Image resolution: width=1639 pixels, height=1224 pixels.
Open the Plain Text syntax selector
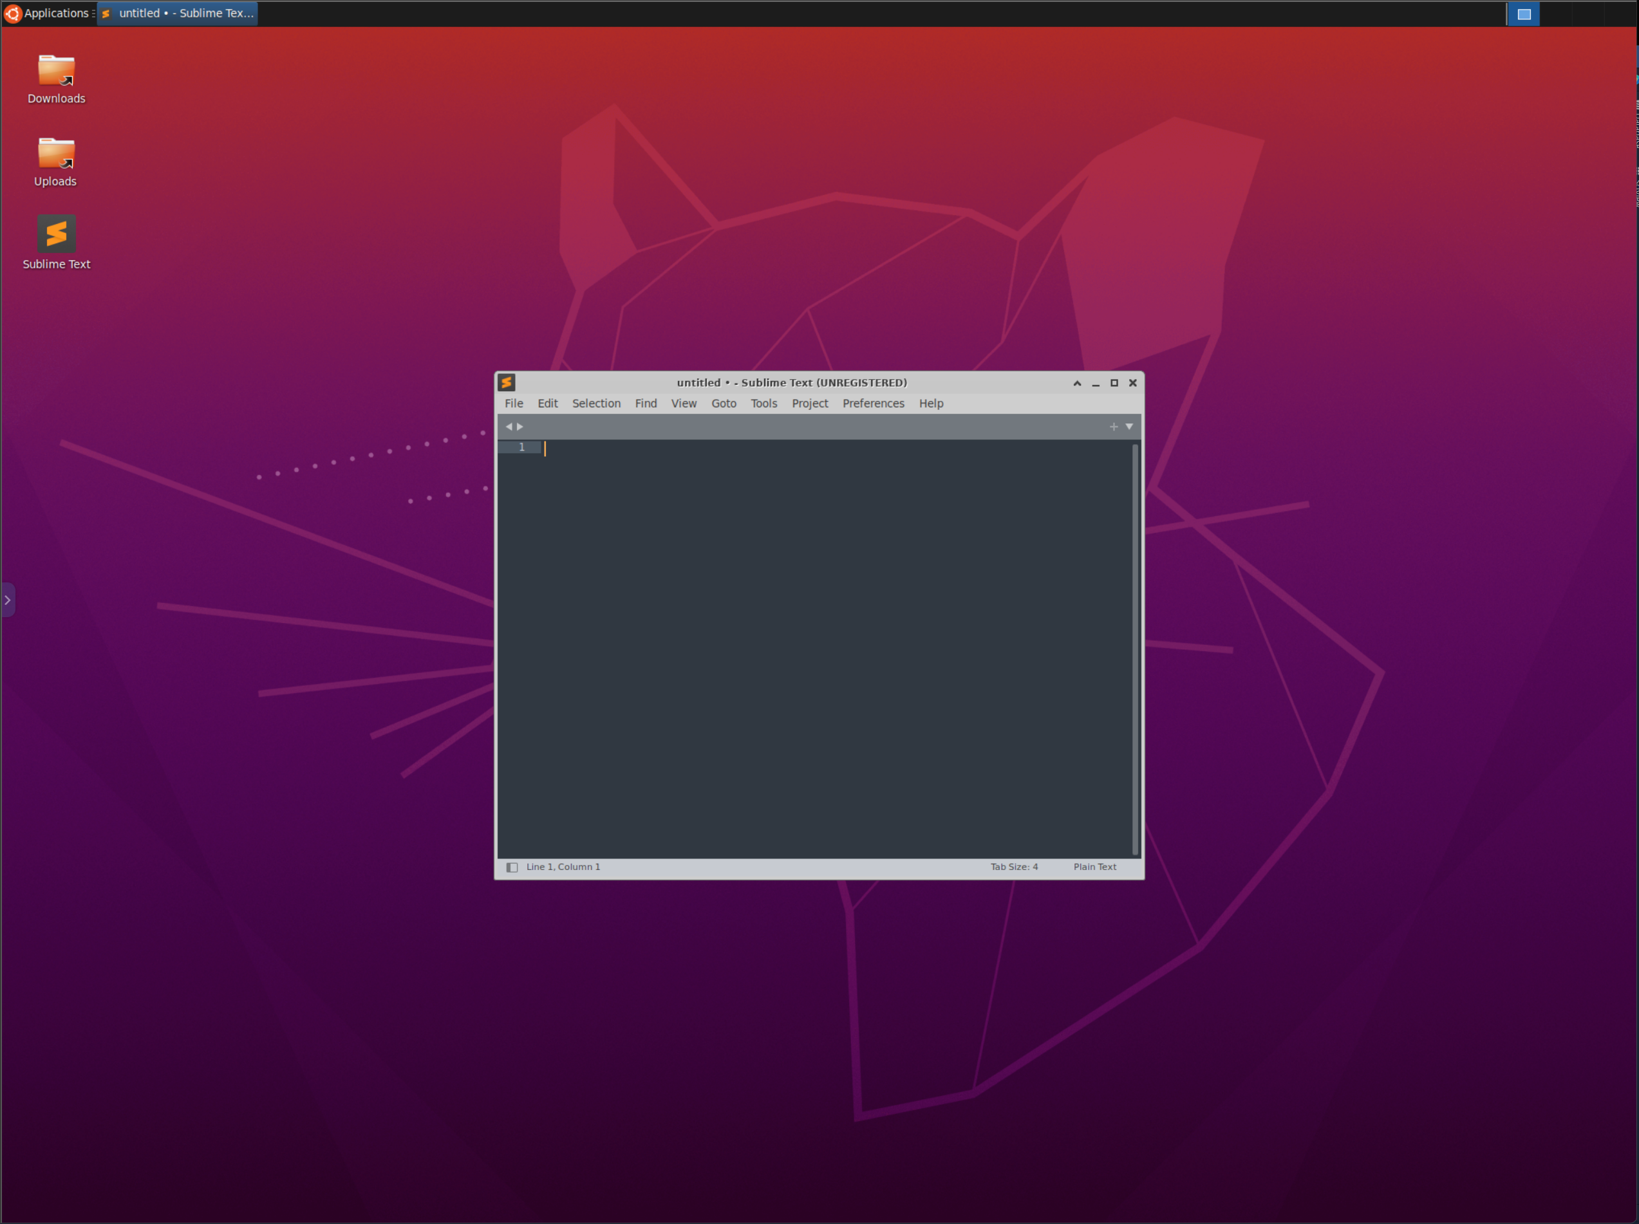(x=1094, y=867)
